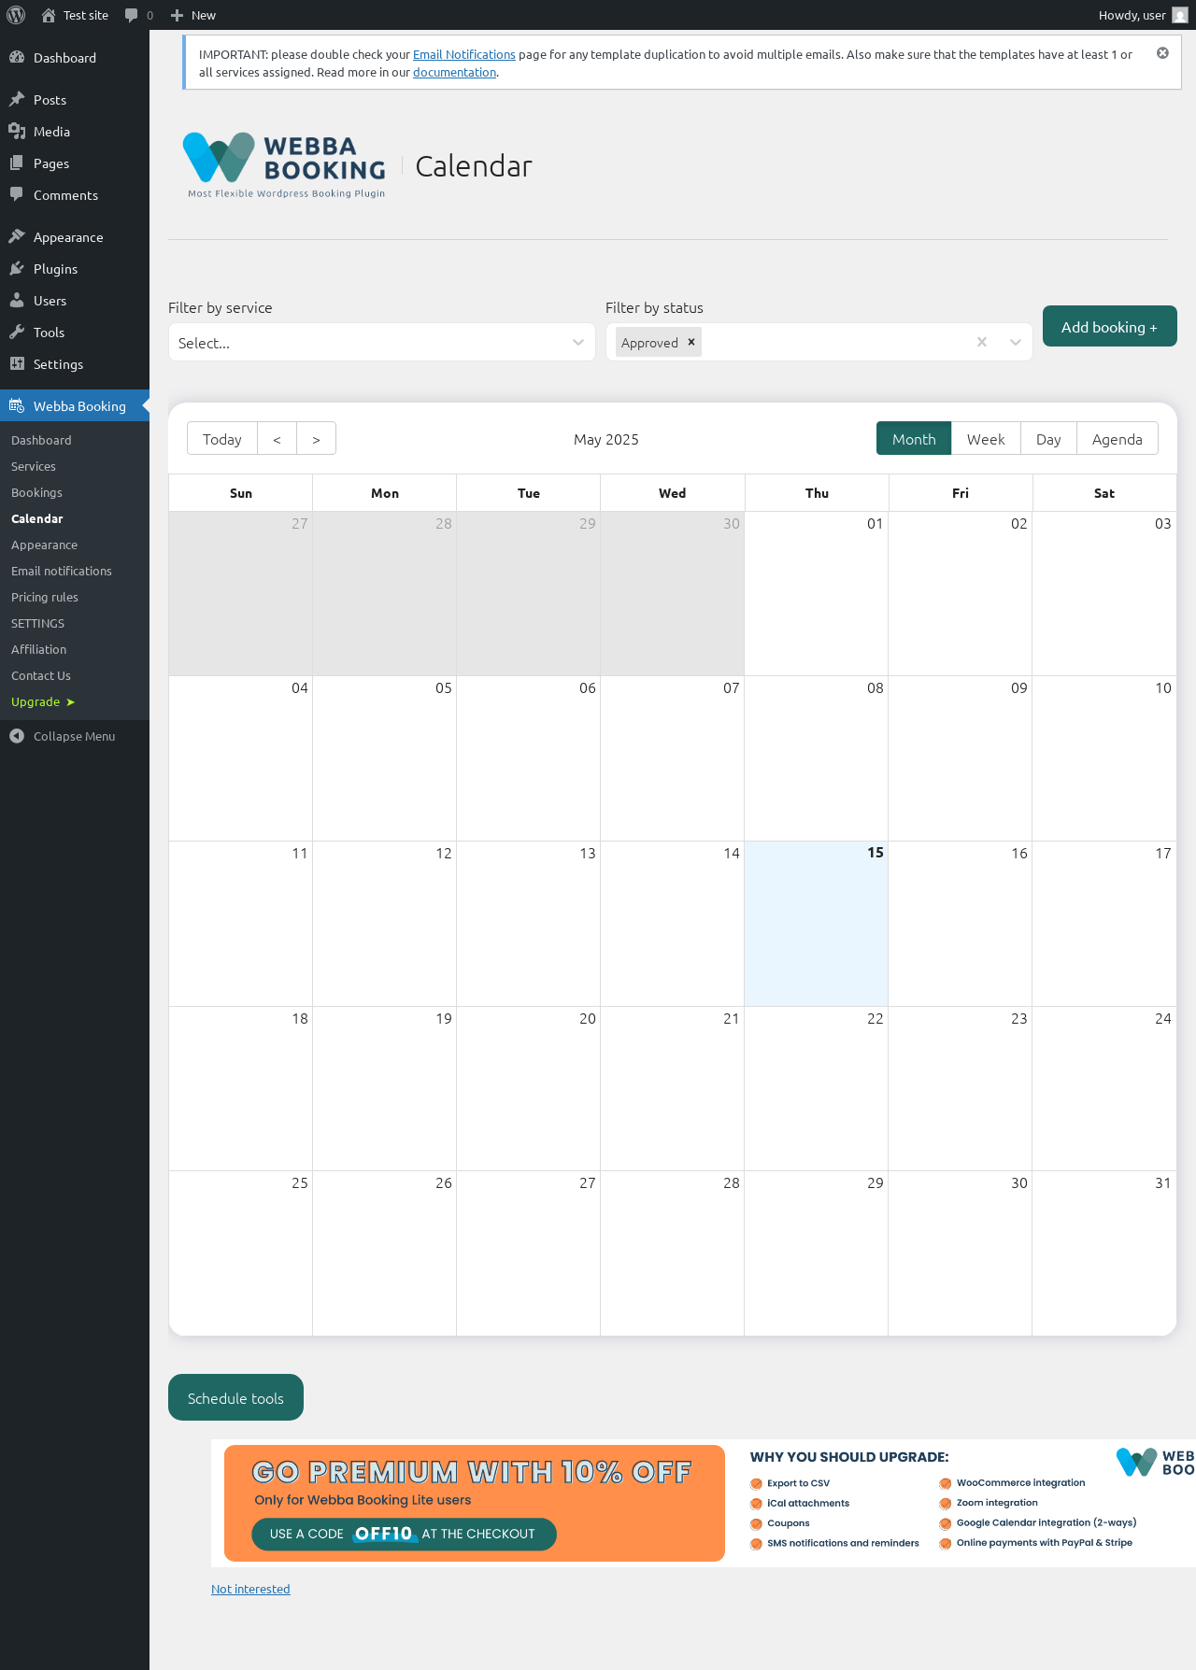Open Webba Booking Appearance submenu item
Image resolution: width=1196 pixels, height=1670 pixels.
(x=44, y=545)
